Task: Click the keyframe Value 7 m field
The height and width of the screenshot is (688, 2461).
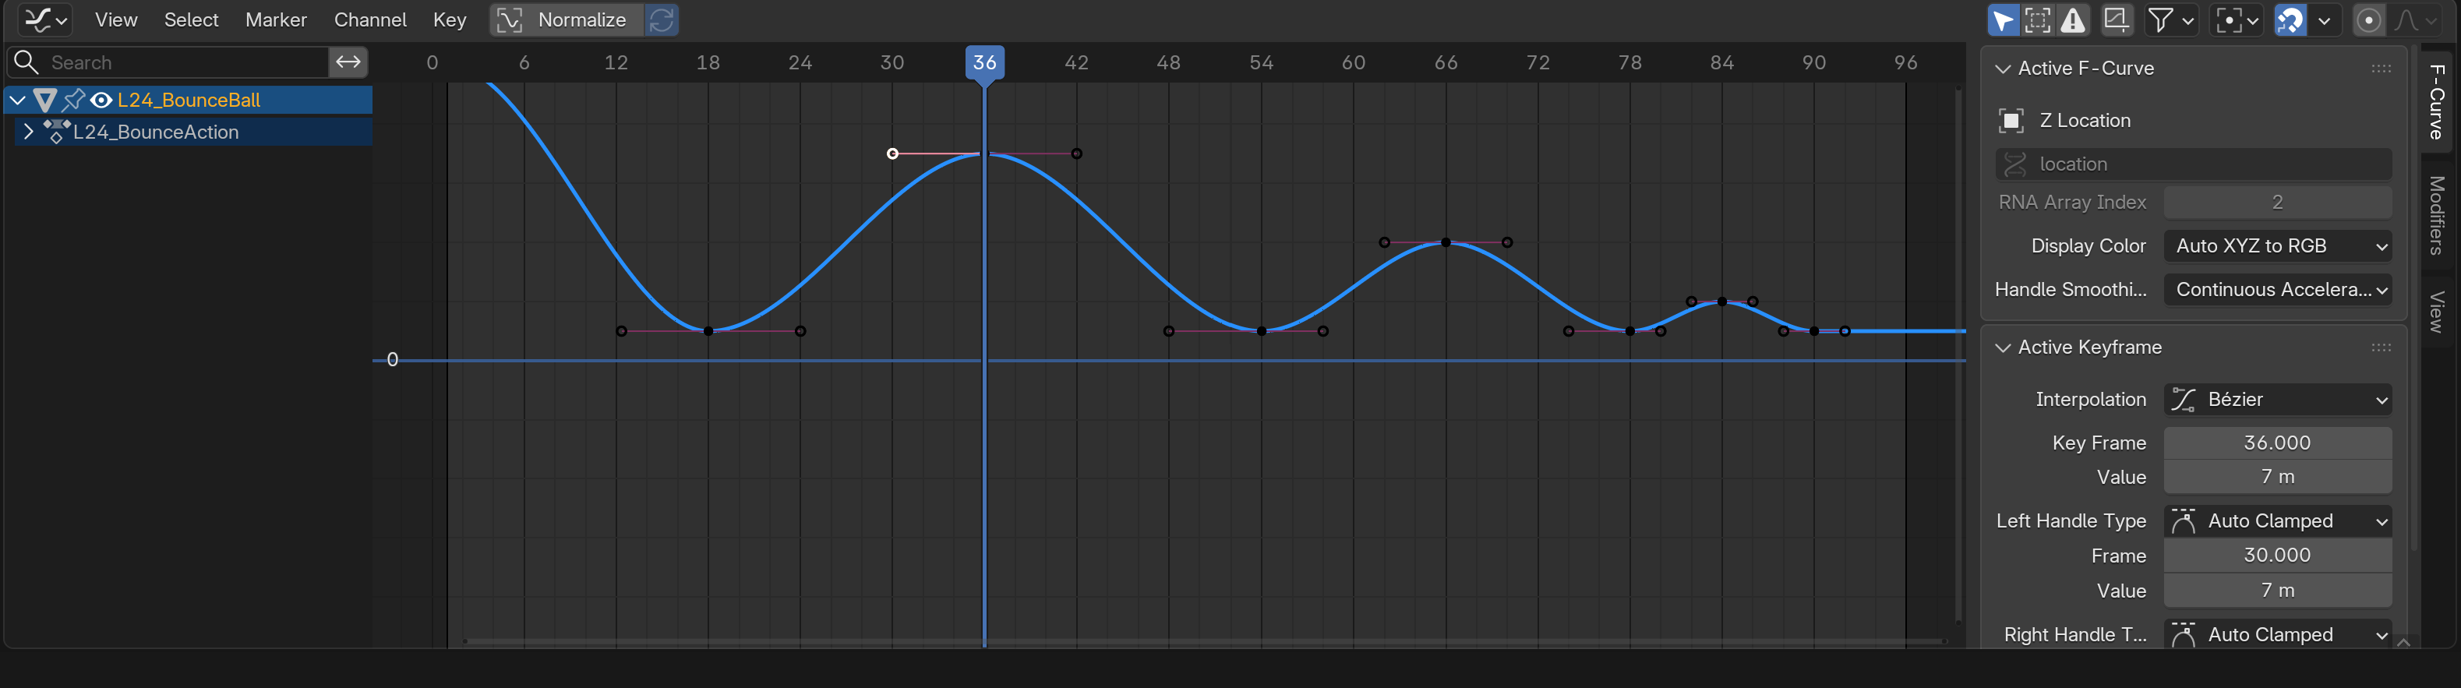Action: coord(2278,477)
